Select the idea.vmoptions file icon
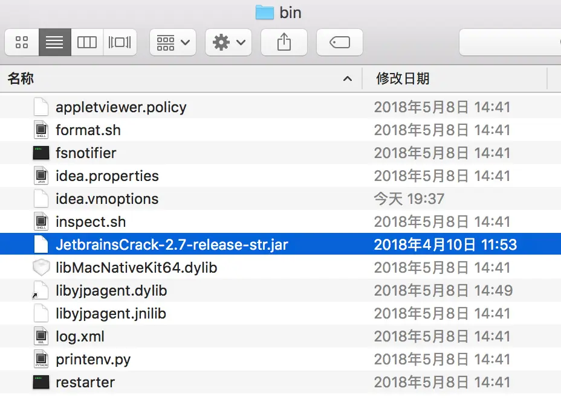Viewport: 561px width, 403px height. 41,198
